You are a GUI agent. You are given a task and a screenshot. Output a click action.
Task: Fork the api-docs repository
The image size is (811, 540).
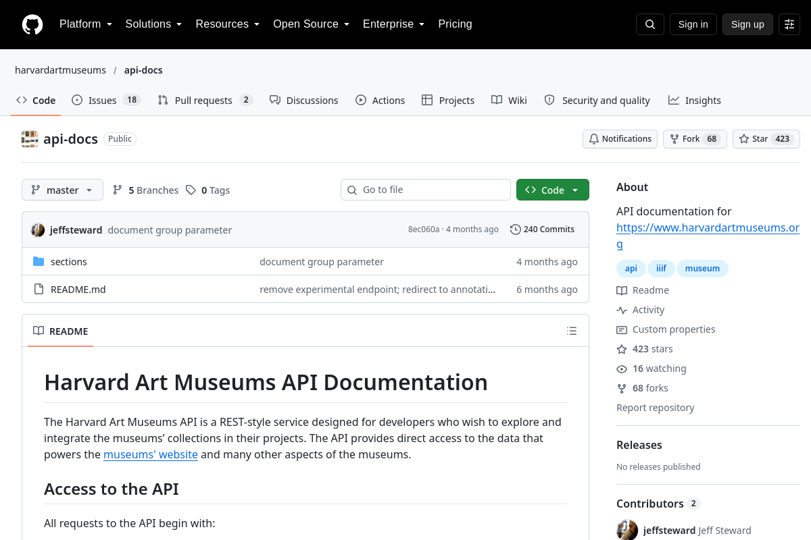click(x=695, y=139)
